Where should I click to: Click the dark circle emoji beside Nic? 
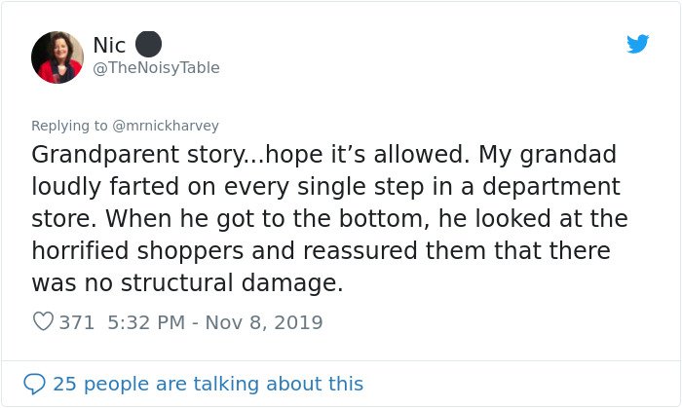click(148, 45)
